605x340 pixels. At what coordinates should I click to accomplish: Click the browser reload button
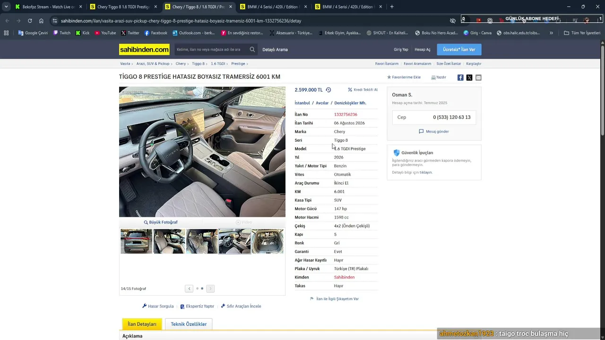[x=30, y=21]
